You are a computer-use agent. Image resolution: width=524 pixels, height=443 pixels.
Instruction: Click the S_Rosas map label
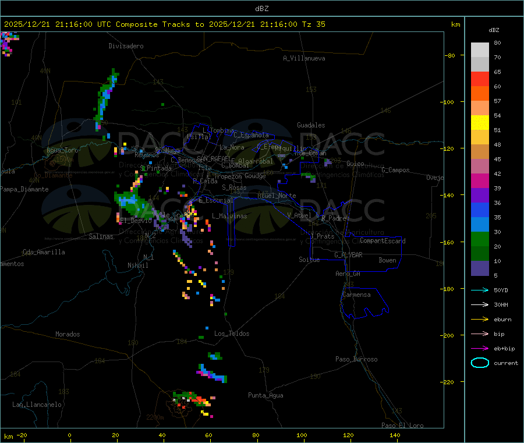234,187
